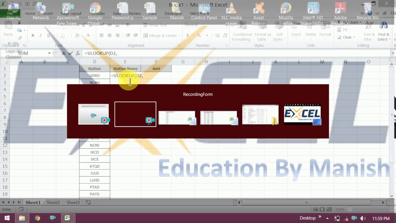Click the Format cells button

tap(325, 30)
